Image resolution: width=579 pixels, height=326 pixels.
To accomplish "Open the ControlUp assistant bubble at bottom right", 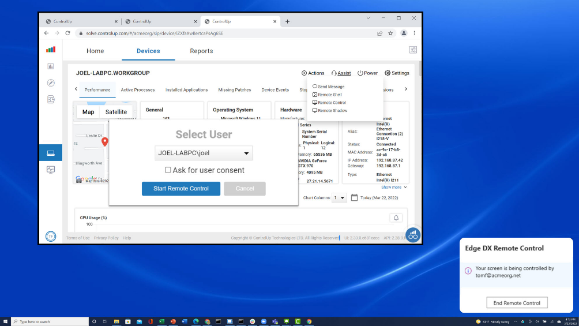I will point(413,235).
